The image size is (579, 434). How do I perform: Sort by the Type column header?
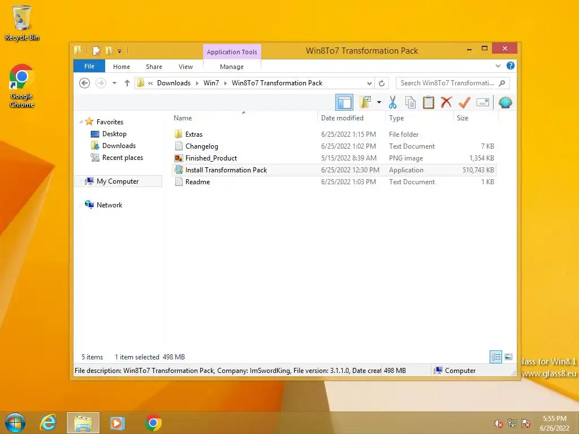(419, 118)
